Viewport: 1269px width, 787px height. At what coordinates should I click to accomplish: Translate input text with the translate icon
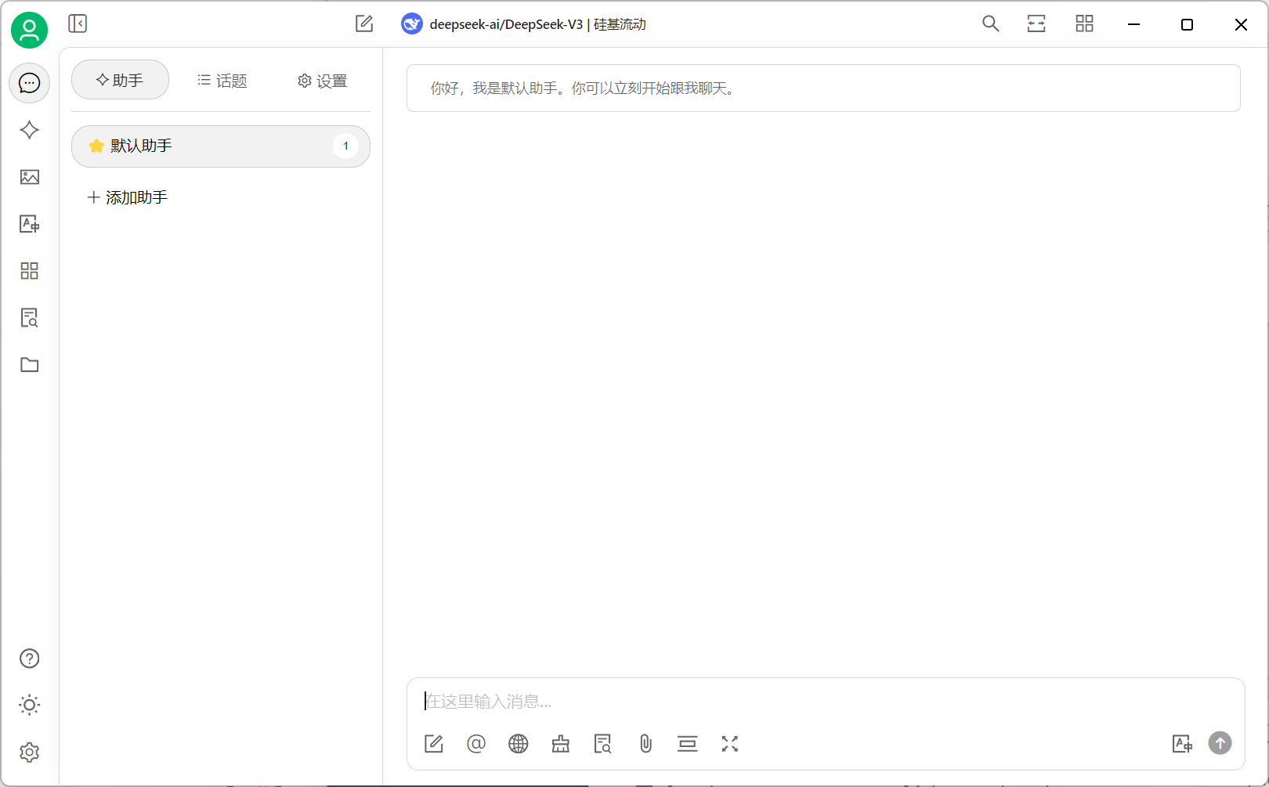(x=1182, y=744)
